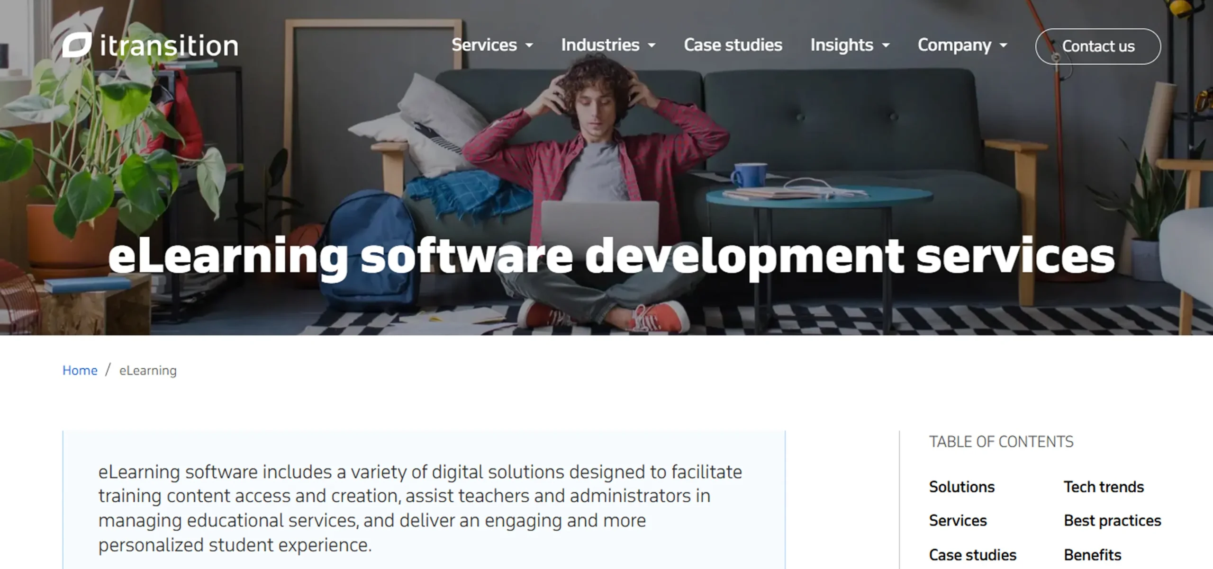Jump to Services in table of contents
The image size is (1213, 569).
tap(958, 520)
